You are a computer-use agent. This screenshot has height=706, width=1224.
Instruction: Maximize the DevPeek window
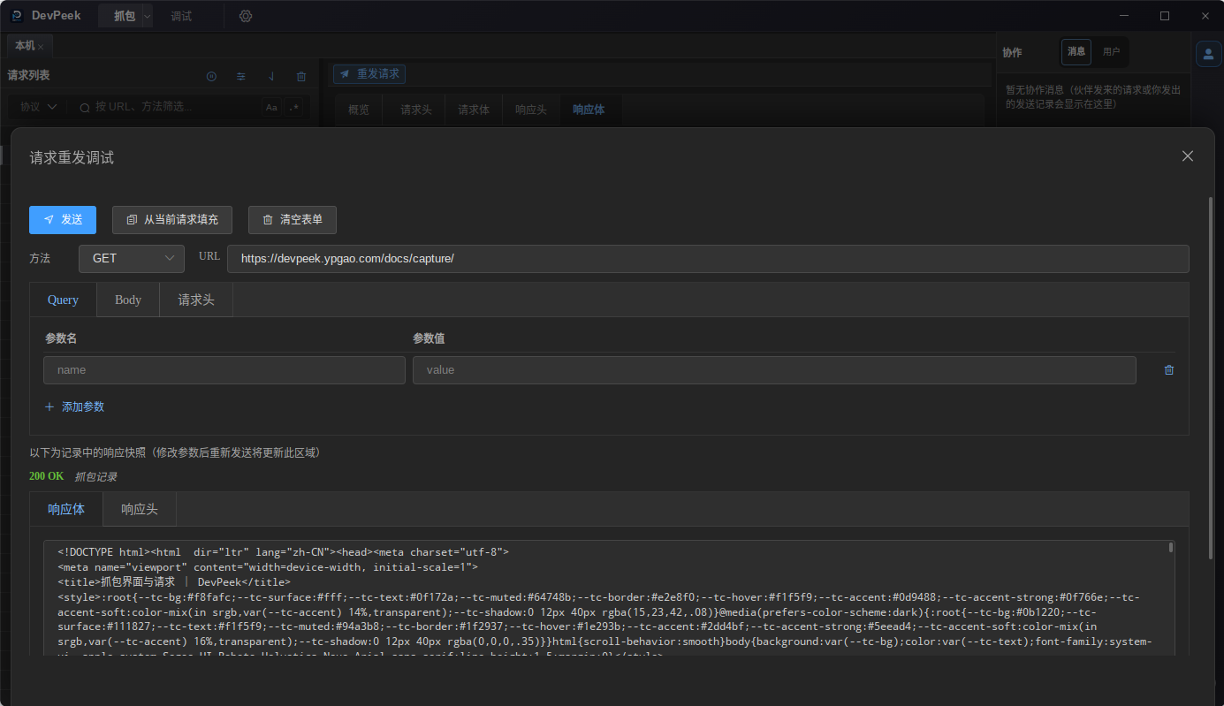tap(1165, 16)
